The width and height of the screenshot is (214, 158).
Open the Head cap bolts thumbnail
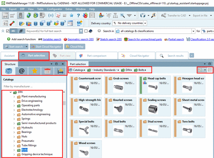[155, 85]
